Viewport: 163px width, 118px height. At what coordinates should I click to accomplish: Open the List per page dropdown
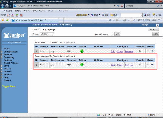(41, 30)
